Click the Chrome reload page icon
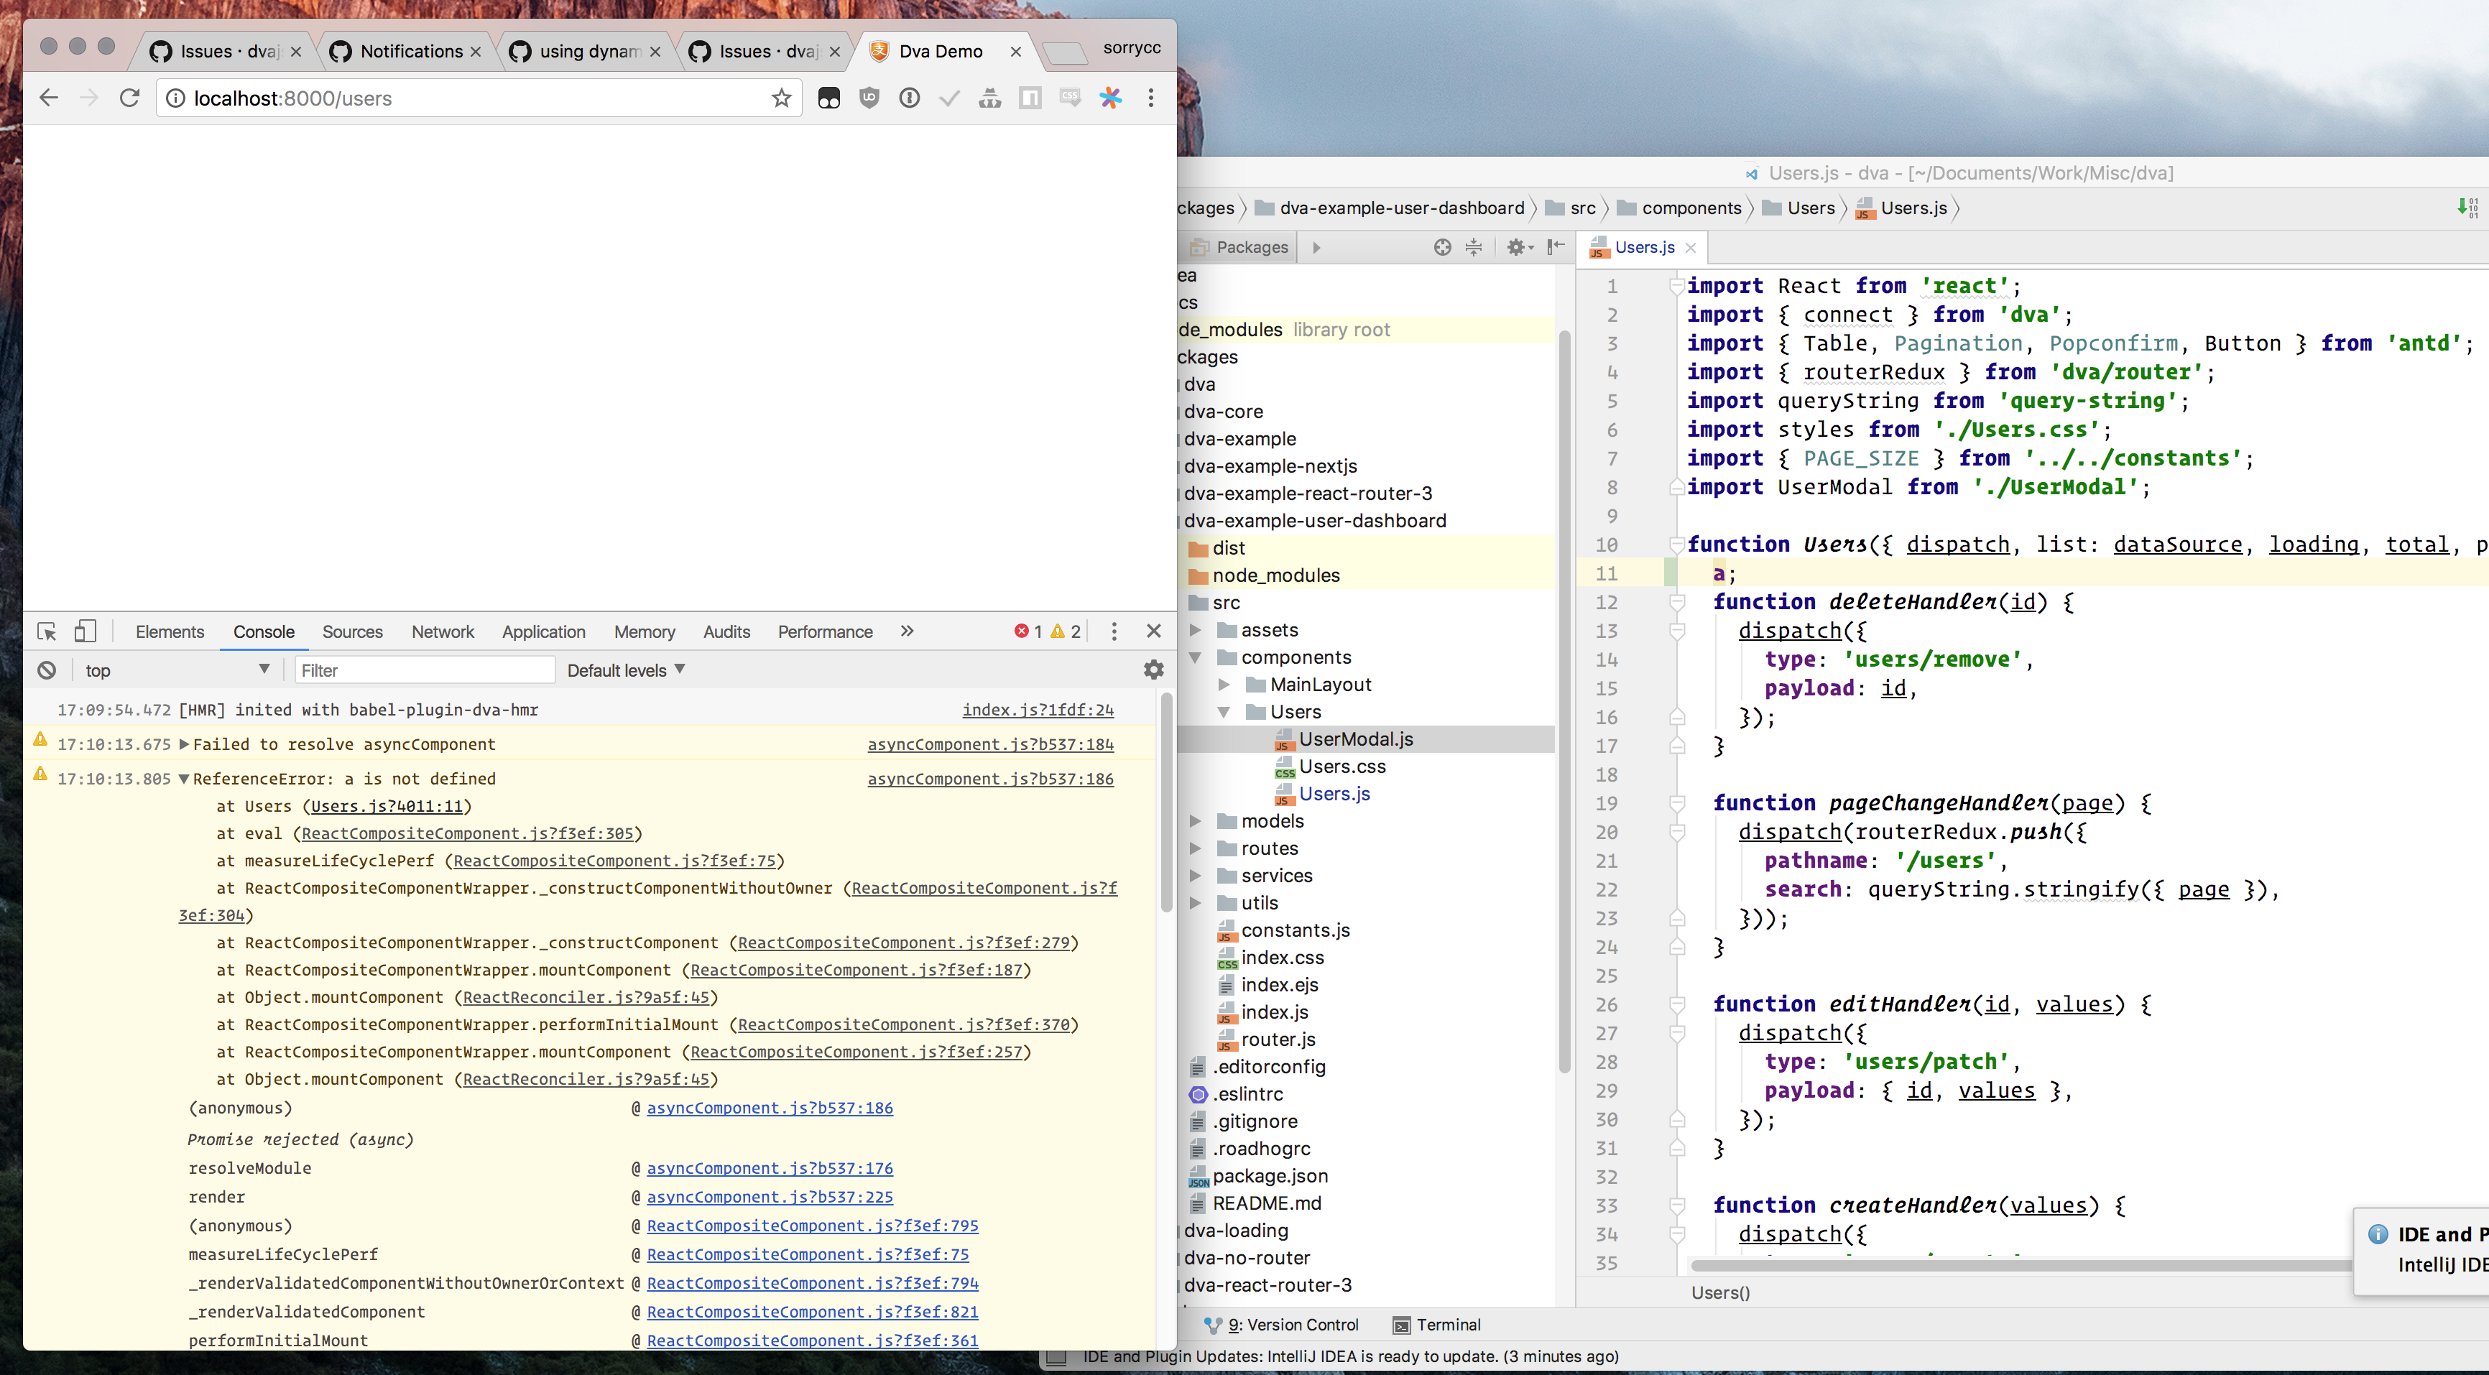This screenshot has width=2489, height=1375. click(129, 98)
